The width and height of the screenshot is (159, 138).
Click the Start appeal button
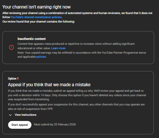20,125
